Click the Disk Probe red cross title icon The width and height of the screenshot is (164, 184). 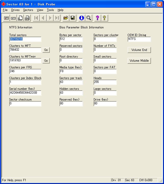click(4, 4)
